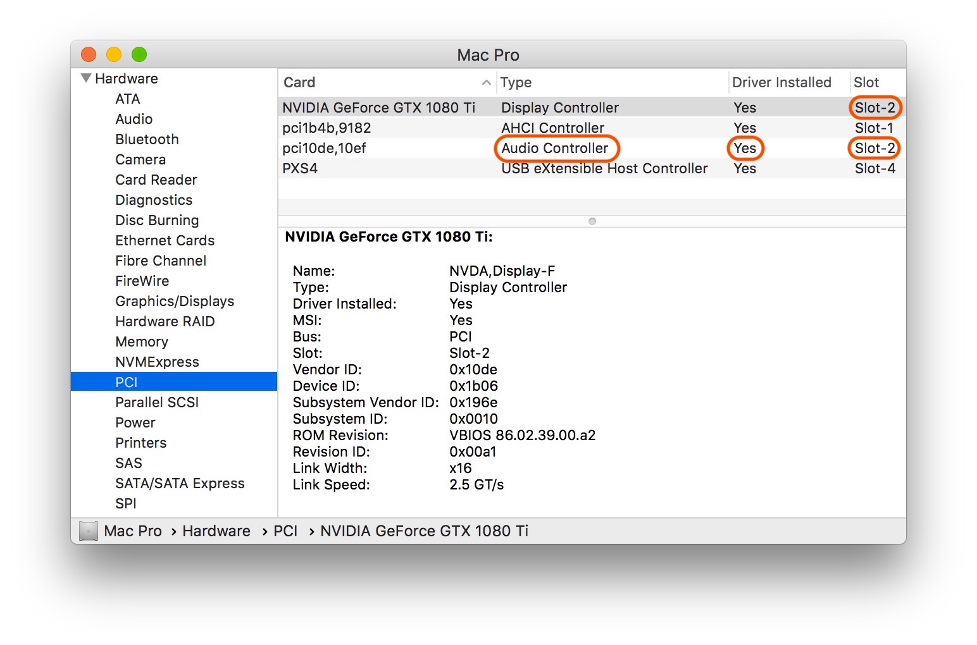
Task: Click the Mac Pro computer icon in path bar
Action: [x=89, y=531]
